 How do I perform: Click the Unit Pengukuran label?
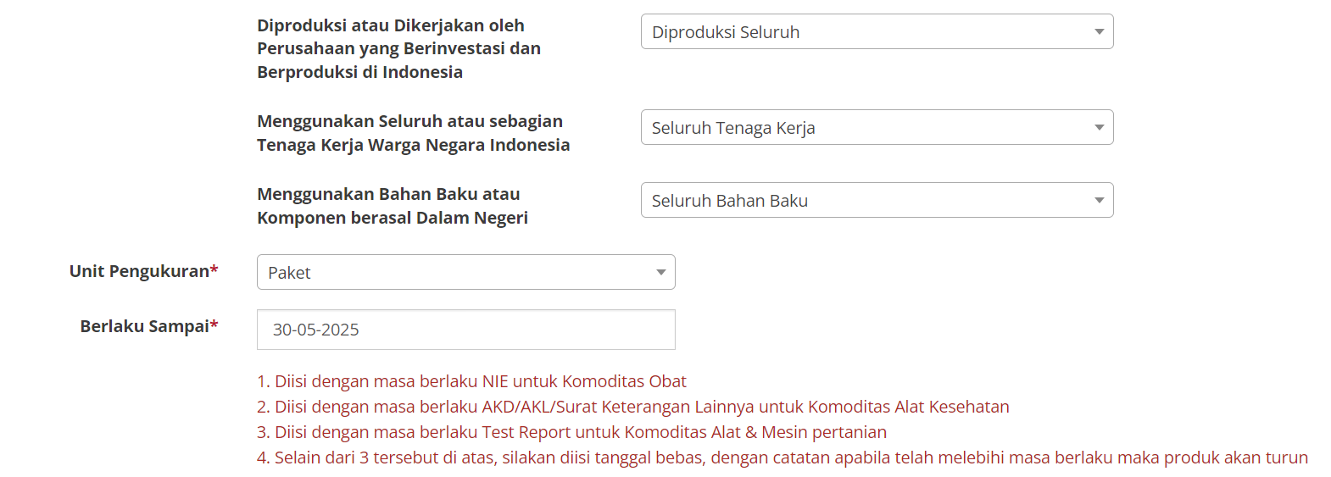point(143,271)
